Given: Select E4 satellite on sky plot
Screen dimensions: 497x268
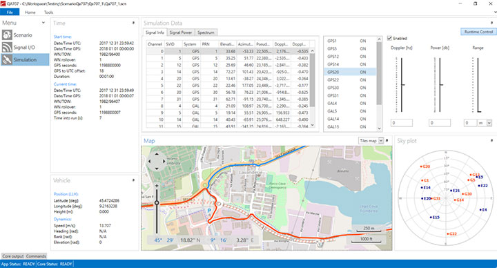Looking at the screenshot, I should point(483,210).
